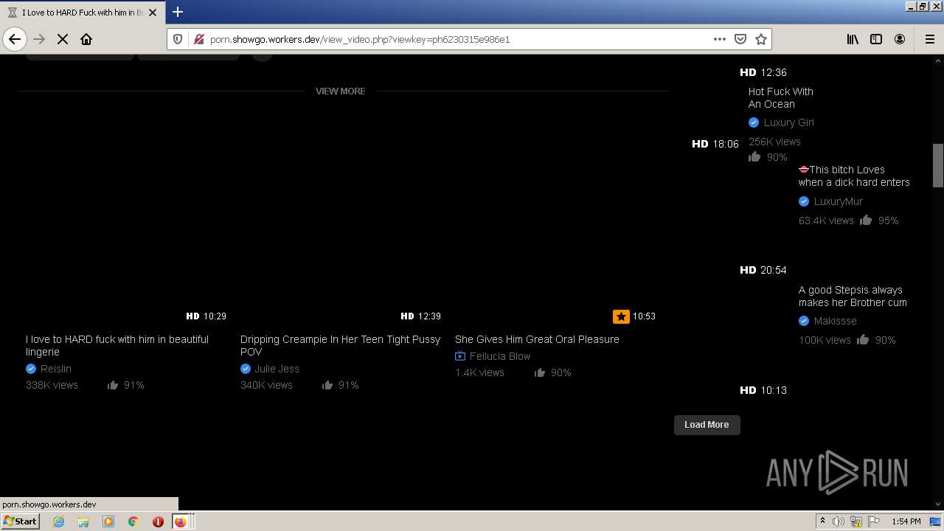944x531 pixels.
Task: Open the Julie Jess uploader profile
Action: tap(277, 369)
